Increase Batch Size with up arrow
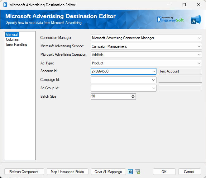Screen dimensions: 206x178 click(133, 95)
